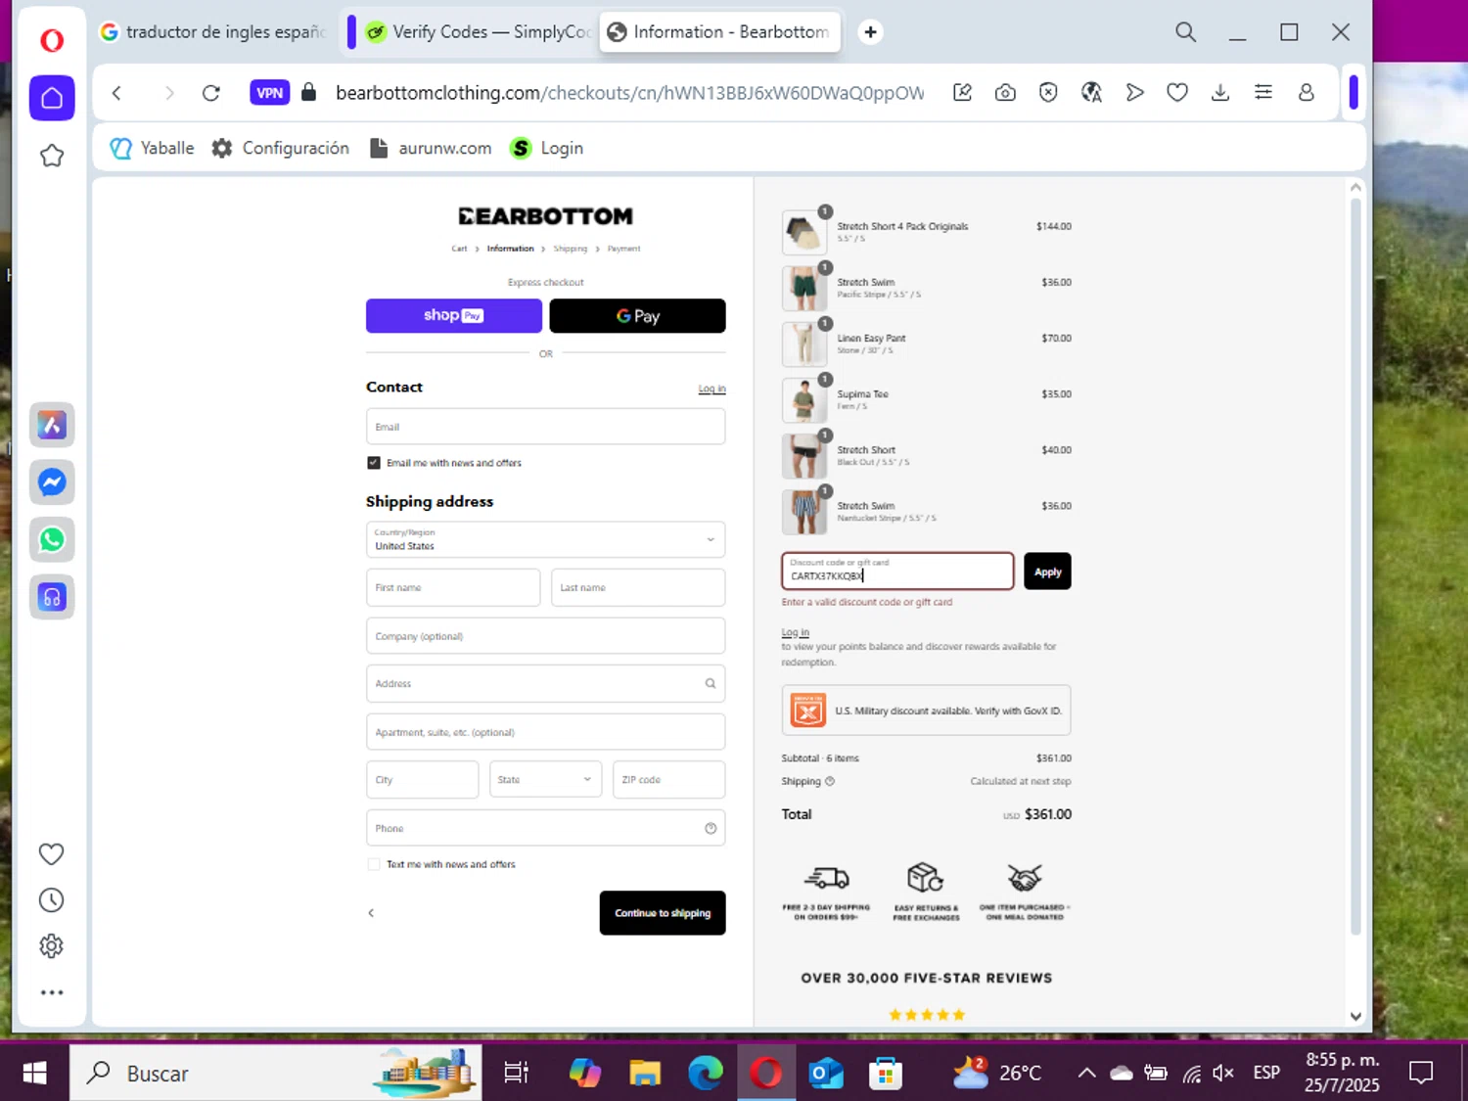Open the State dropdown
The width and height of the screenshot is (1468, 1101).
pos(545,780)
